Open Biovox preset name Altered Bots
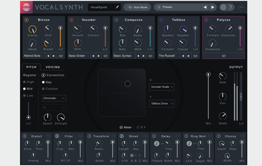 [32, 55]
